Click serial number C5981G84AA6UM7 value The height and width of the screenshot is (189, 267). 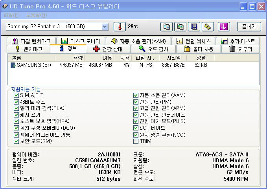pos(98,161)
